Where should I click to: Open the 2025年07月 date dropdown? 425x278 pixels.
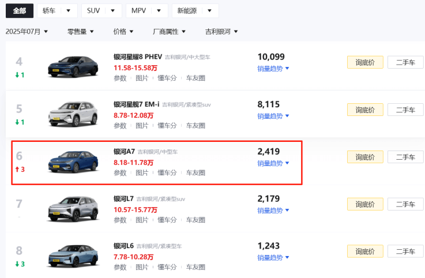[x=27, y=32]
